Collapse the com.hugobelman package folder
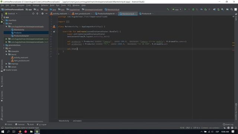This screenshot has width=238, height=134. point(6,26)
